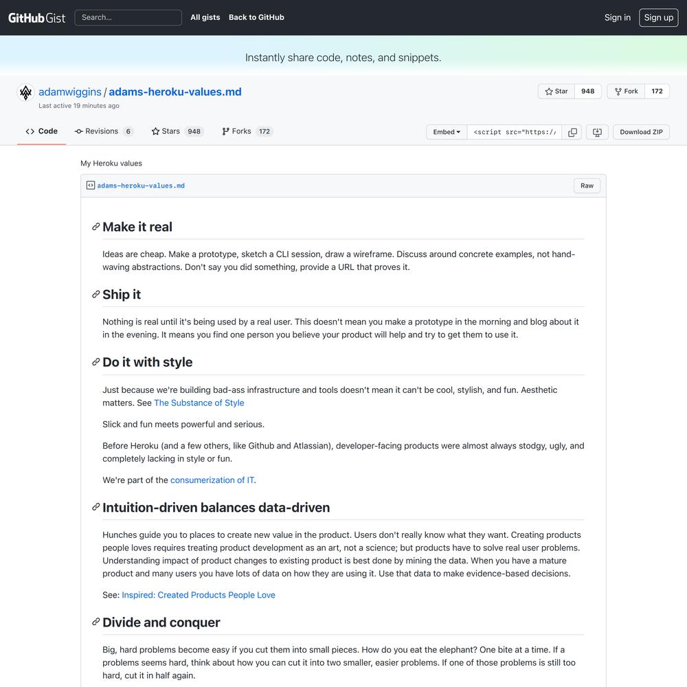Copy the embed script to clipboard
Viewport: 687px width, 687px height.
572,132
